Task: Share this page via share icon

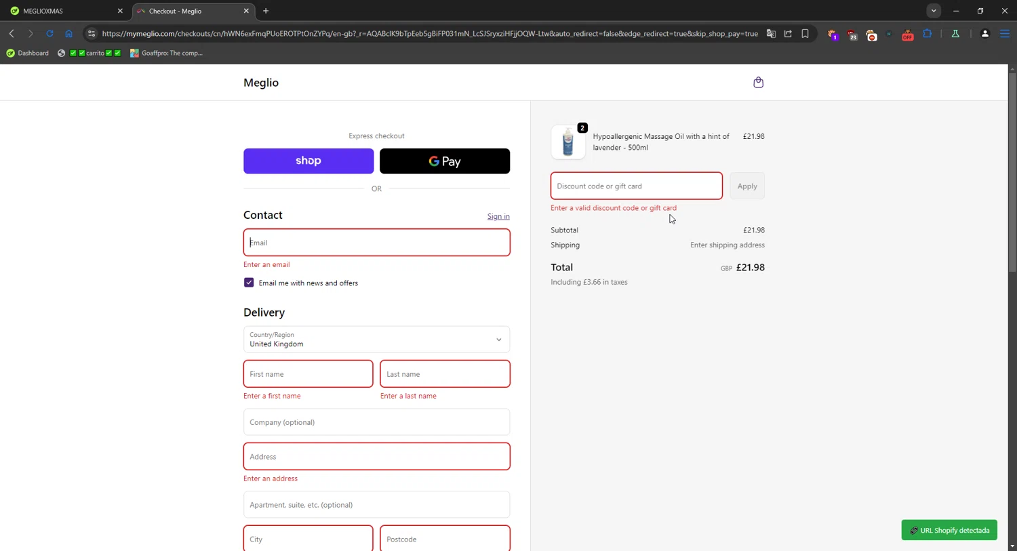Action: (x=788, y=33)
